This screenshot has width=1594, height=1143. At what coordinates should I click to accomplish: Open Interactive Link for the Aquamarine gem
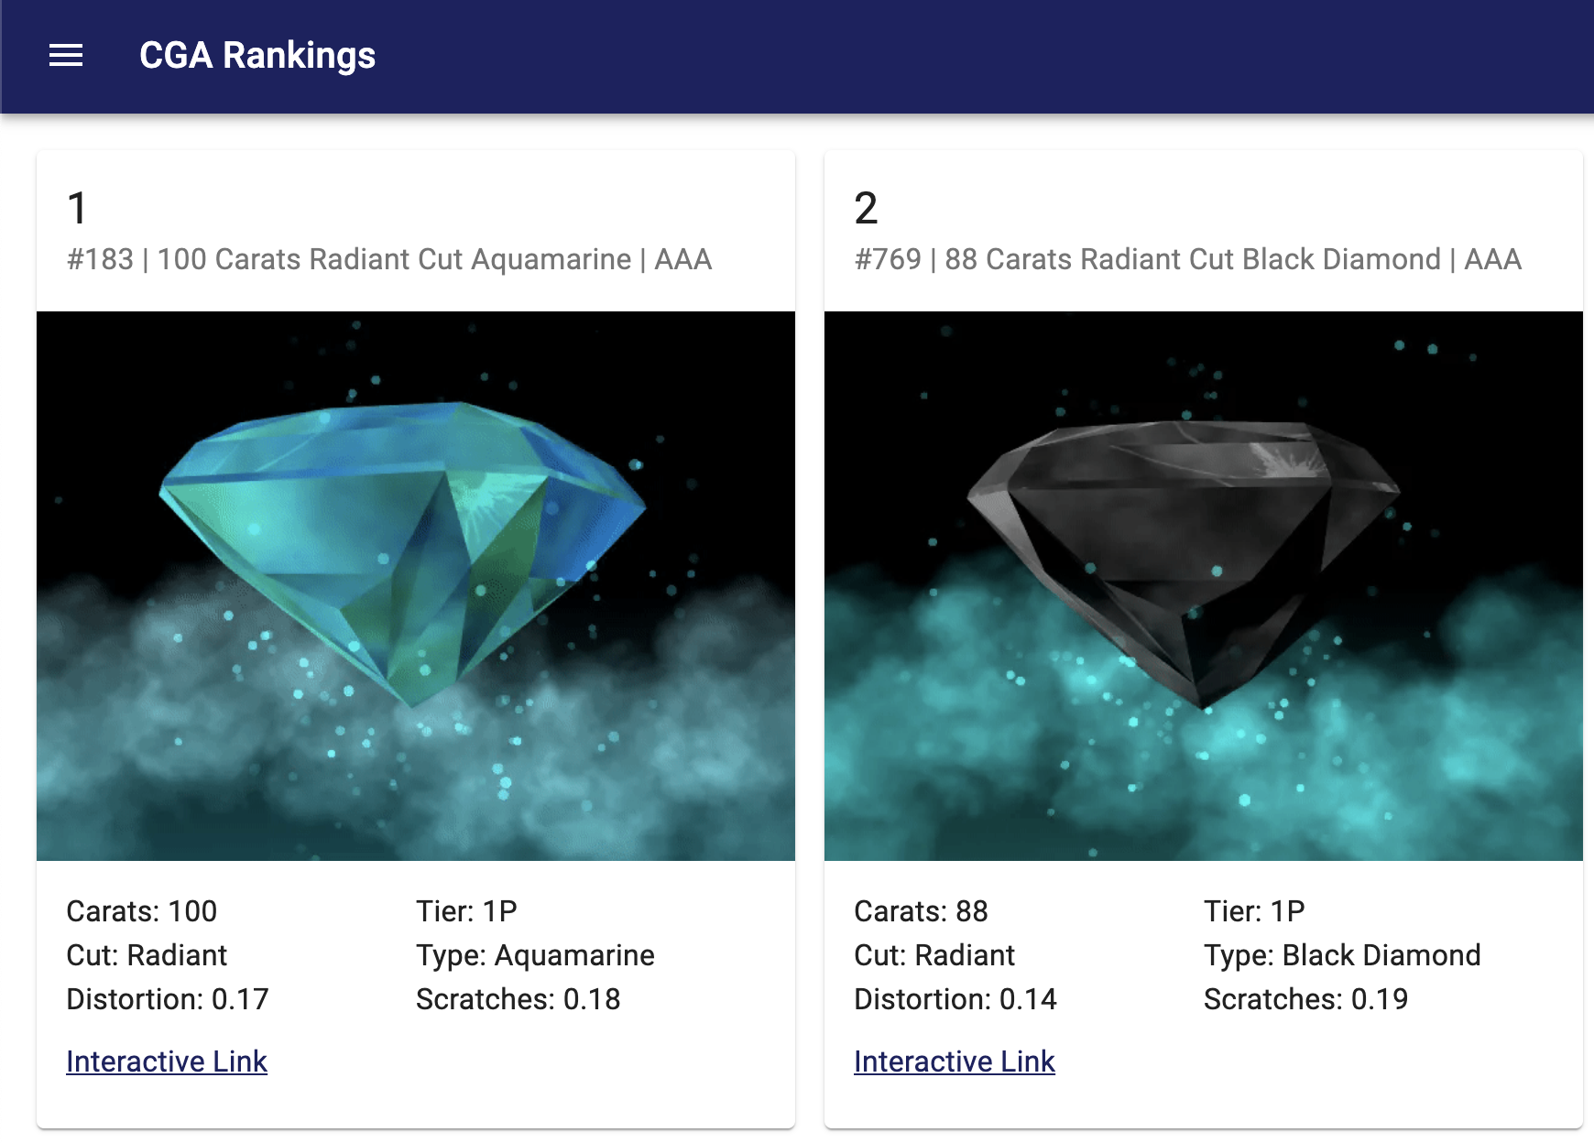167,1061
